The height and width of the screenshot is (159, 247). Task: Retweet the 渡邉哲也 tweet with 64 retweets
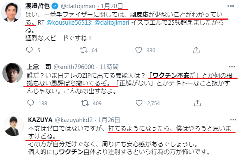[x=83, y=50]
